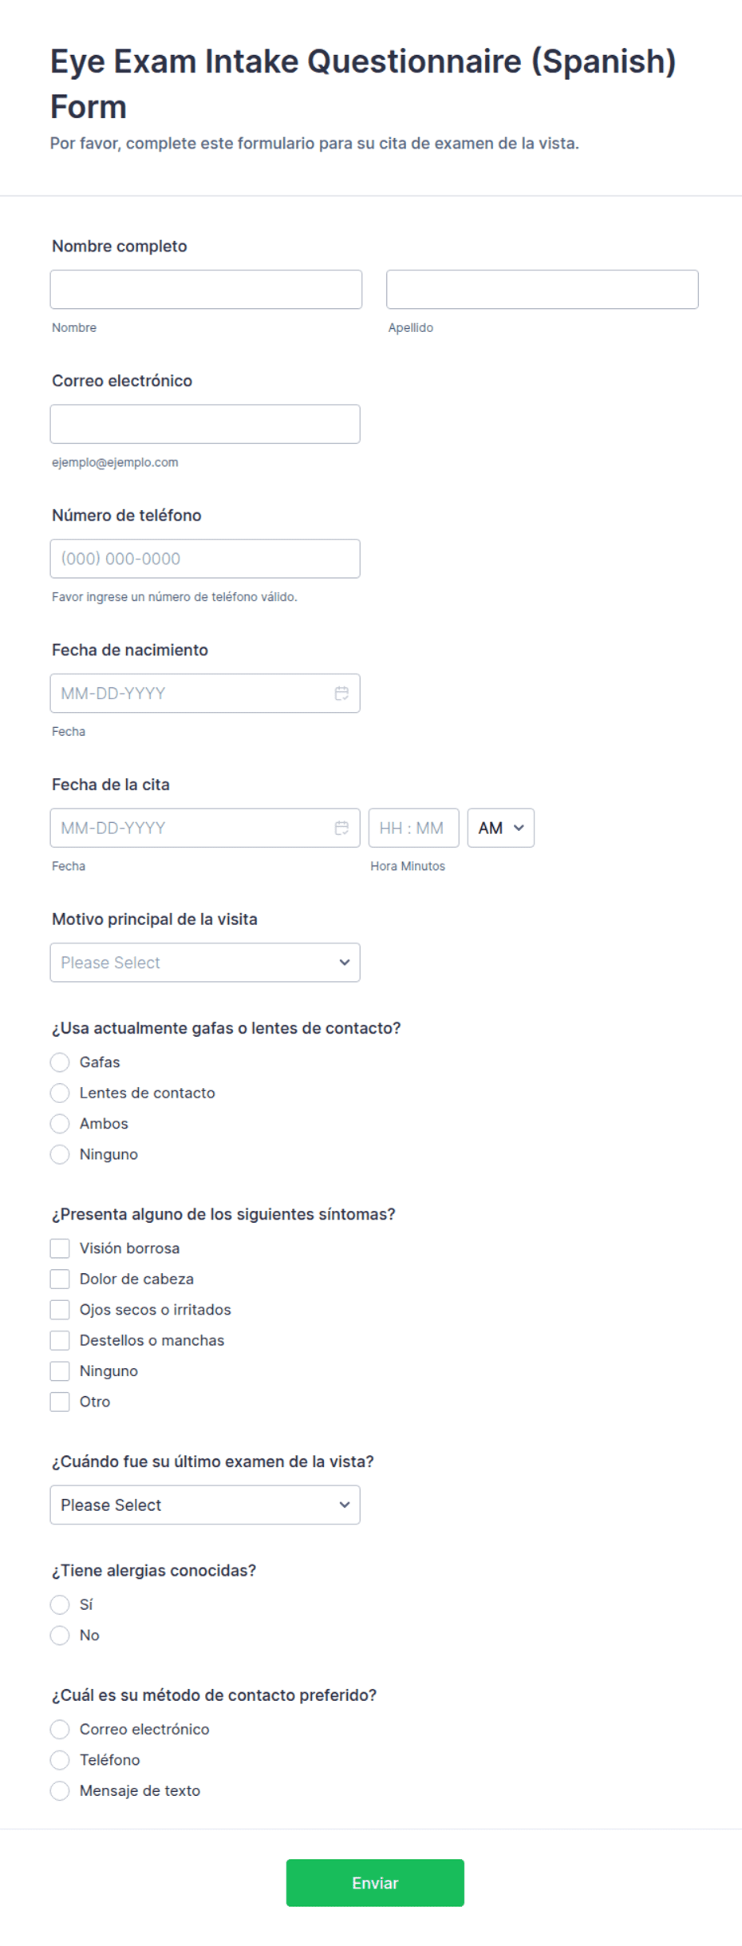Click the Nombre first name field
Screen dimensions: 742x1946
pos(206,289)
